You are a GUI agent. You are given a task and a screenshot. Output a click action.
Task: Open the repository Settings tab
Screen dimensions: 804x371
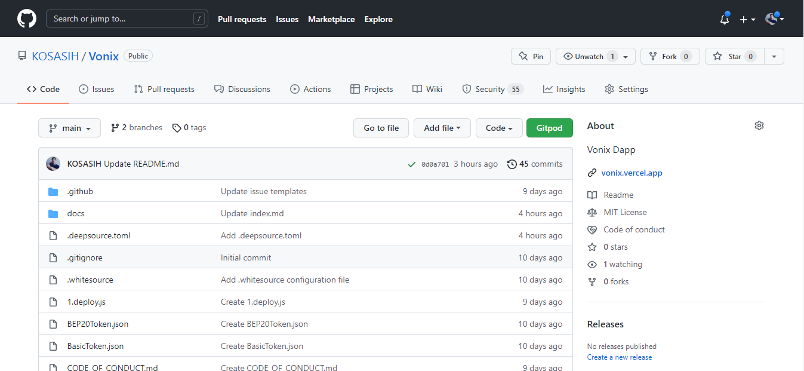point(626,89)
